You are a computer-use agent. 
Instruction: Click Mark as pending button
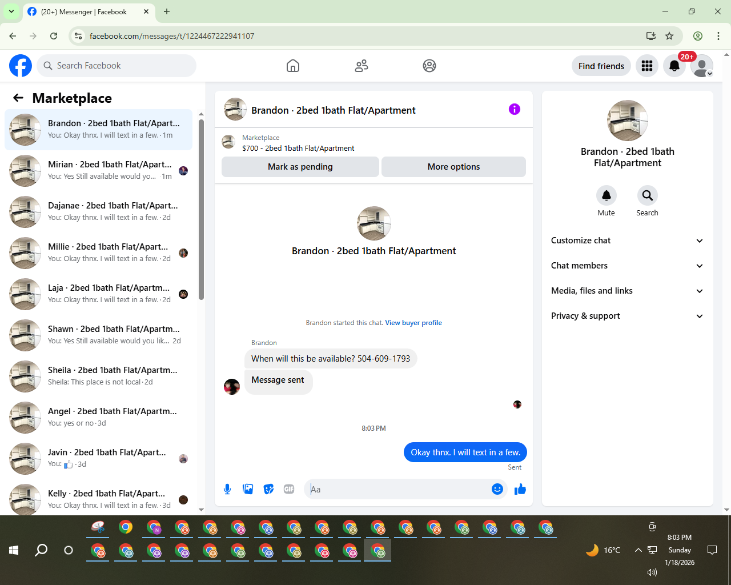point(300,167)
